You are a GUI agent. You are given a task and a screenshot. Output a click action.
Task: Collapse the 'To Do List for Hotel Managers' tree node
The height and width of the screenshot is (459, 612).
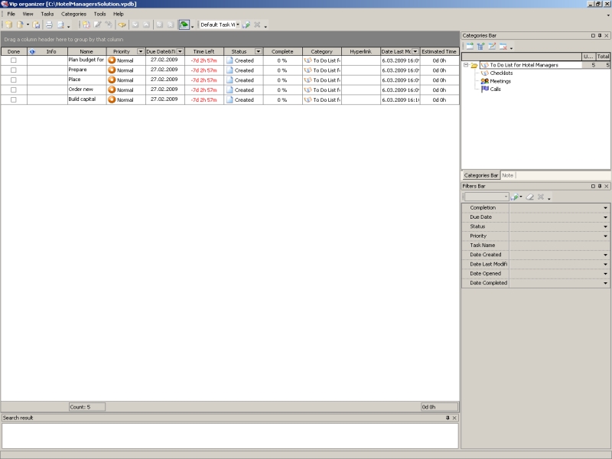(465, 66)
